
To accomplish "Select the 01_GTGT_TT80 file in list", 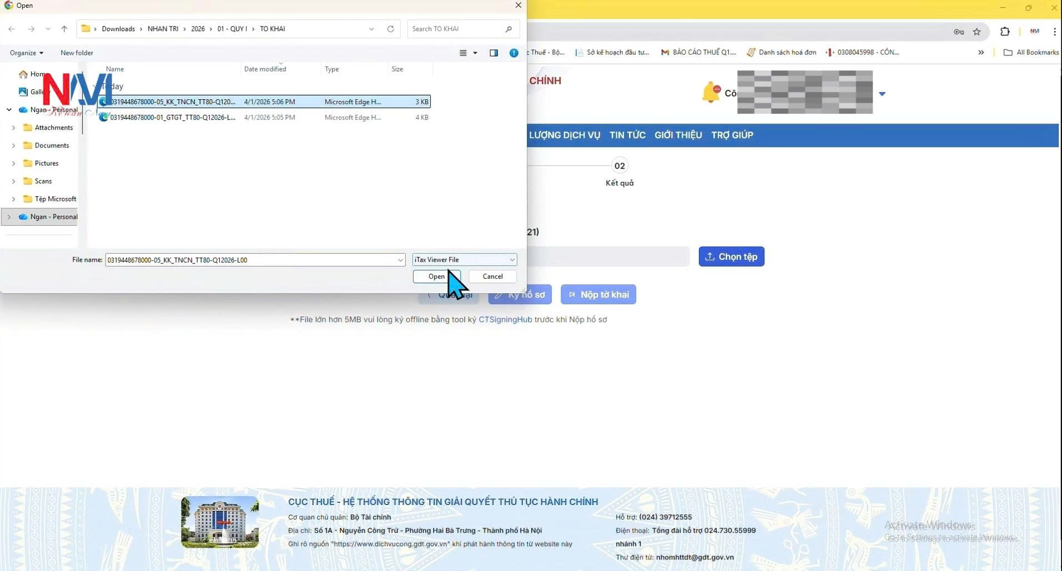I will coord(173,118).
